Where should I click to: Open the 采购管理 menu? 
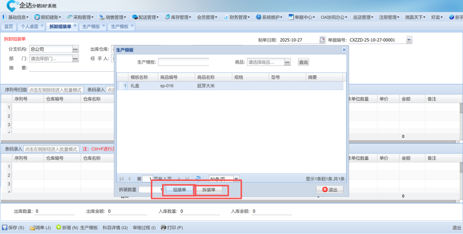coord(80,18)
